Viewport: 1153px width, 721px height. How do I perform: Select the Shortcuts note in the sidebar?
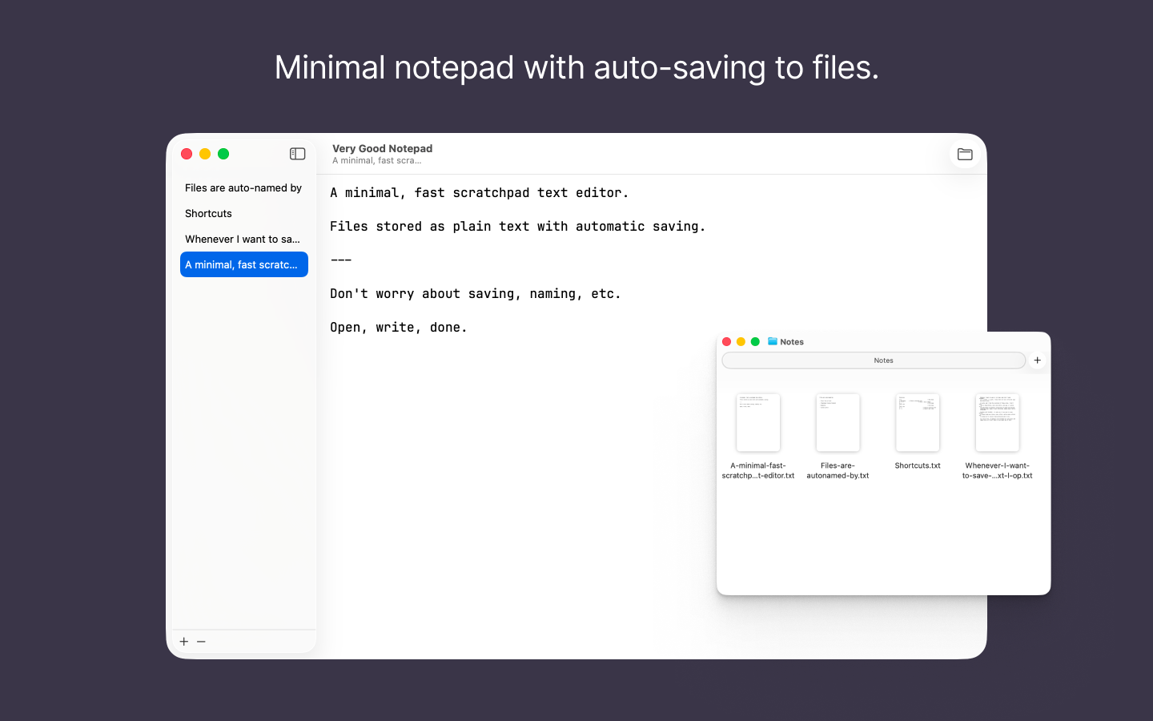[208, 213]
